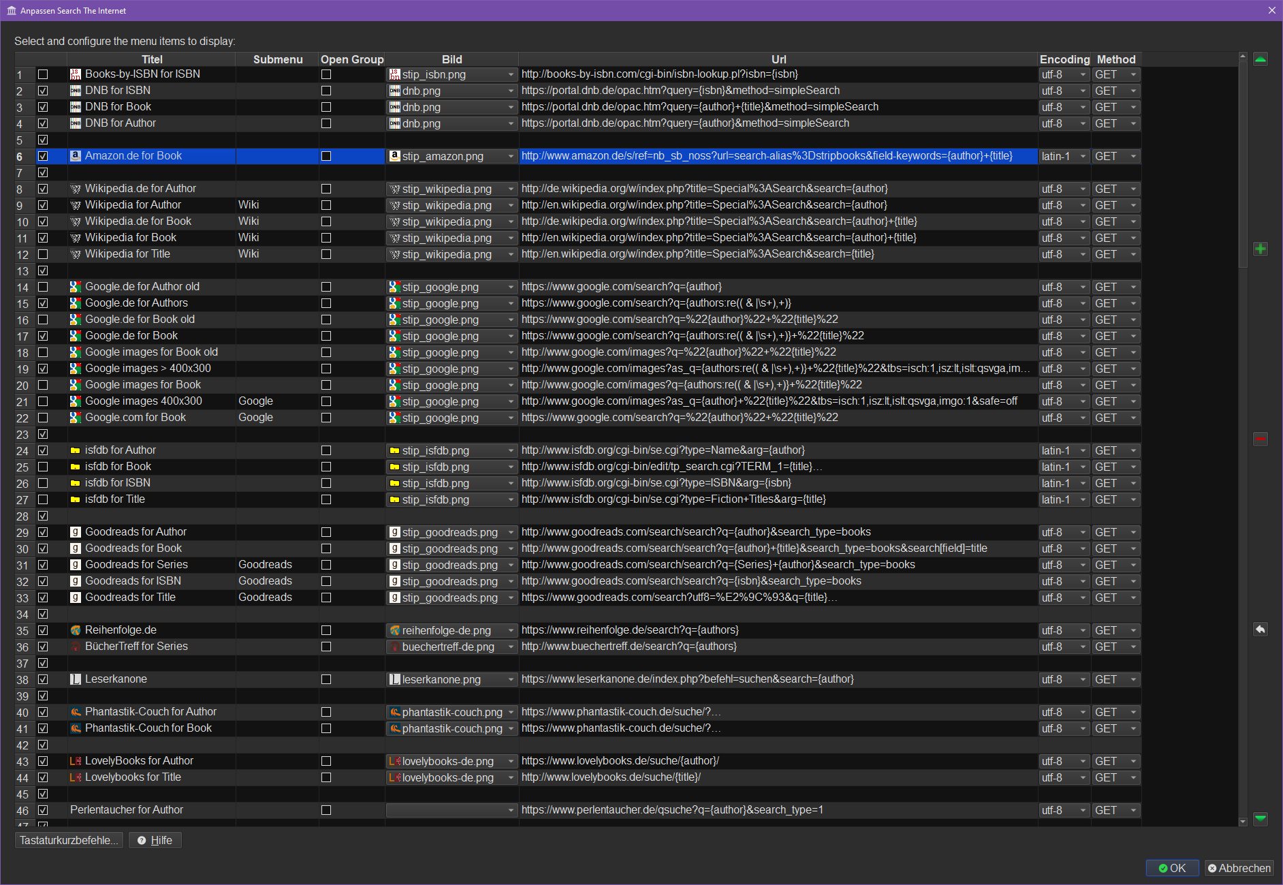Viewport: 1283px width, 885px height.
Task: Open Encoding dropdown for Amazon.de for Book
Action: (1064, 156)
